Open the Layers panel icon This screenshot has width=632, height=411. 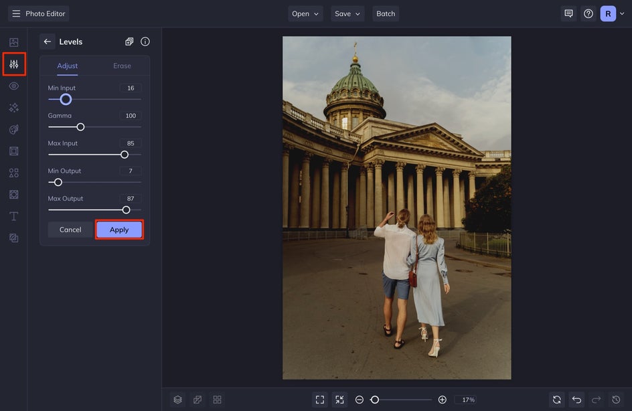(177, 400)
